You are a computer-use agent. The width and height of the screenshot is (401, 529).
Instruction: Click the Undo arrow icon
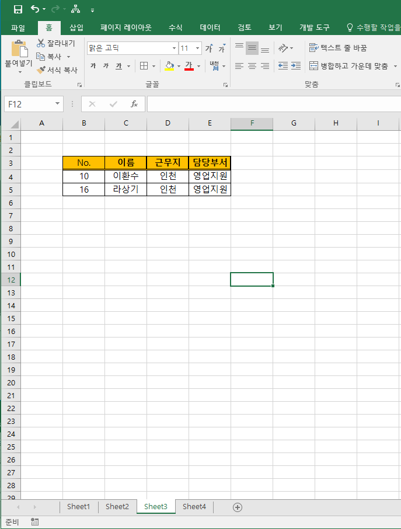(x=35, y=9)
